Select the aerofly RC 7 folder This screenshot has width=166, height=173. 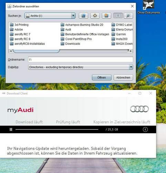(20, 34)
